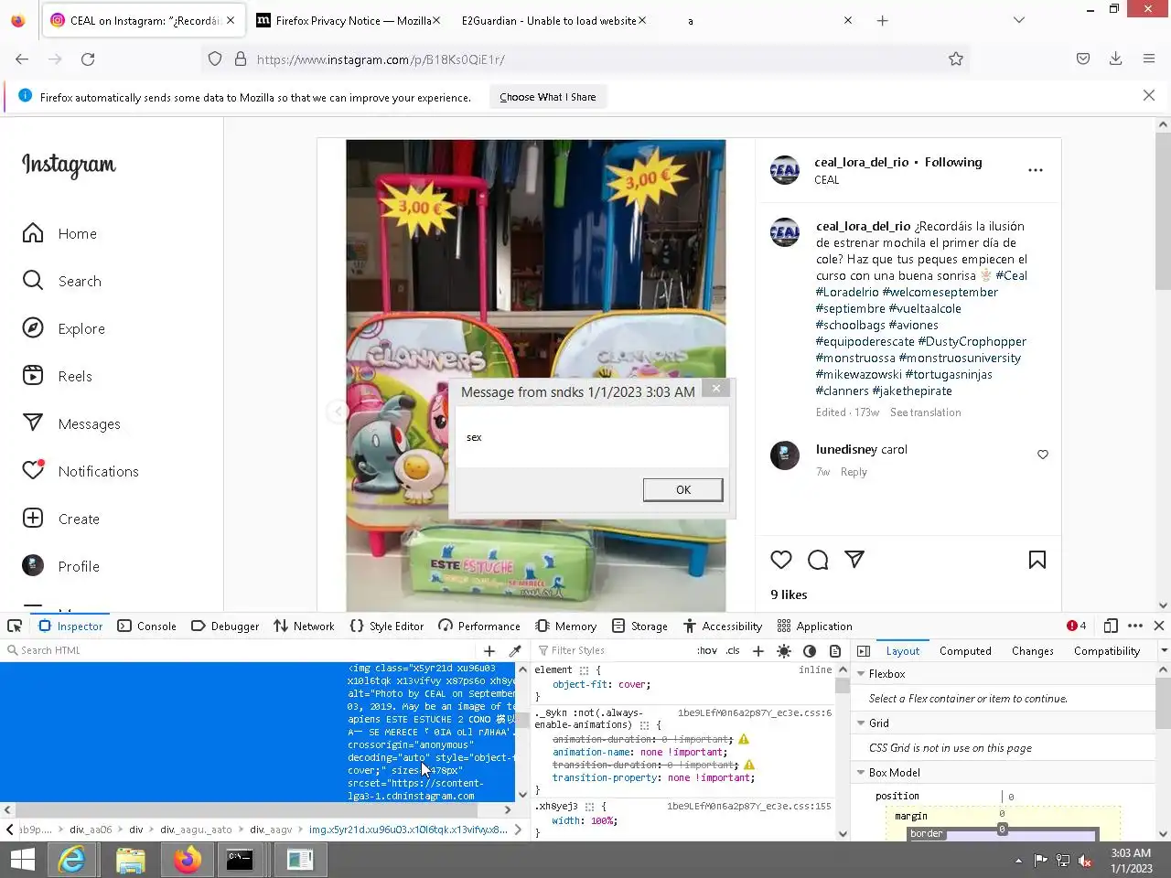This screenshot has width=1171, height=878.
Task: Click Choose What I Share button
Action: pyautogui.click(x=547, y=97)
